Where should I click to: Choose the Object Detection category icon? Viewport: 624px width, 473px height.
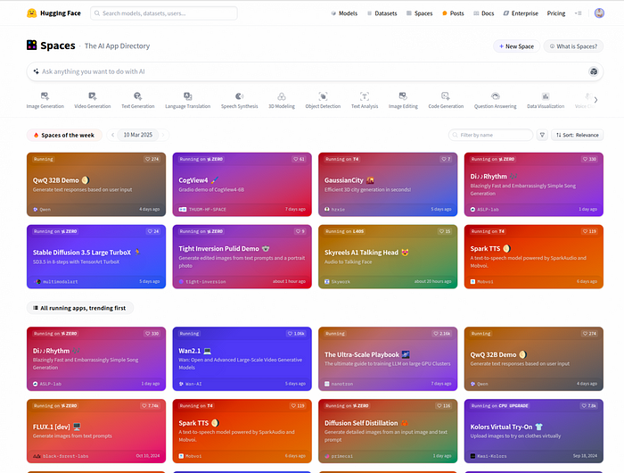323,96
